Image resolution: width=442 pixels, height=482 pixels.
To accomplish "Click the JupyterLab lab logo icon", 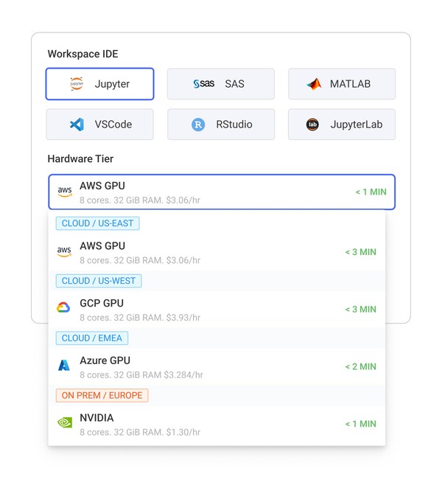I will click(x=312, y=125).
